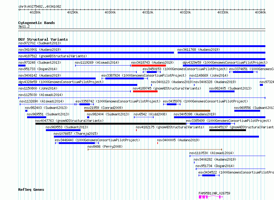Select dgv4329e59 variant label
The height and width of the screenshot is (200, 274).
pos(225,62)
